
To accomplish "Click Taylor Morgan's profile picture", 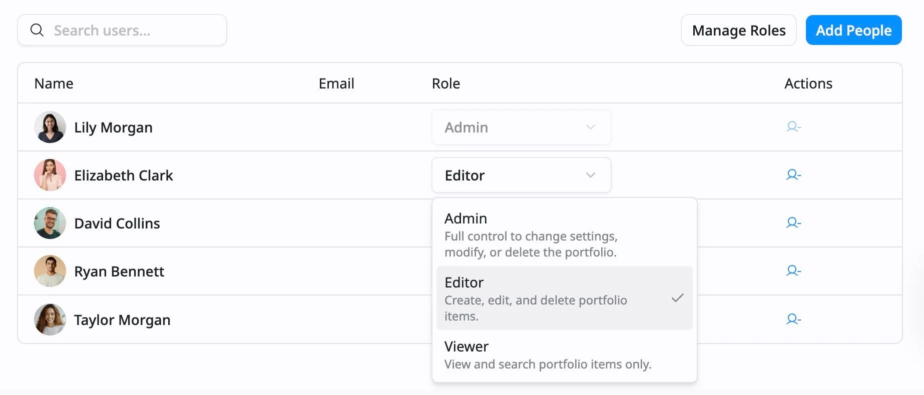I will [50, 319].
